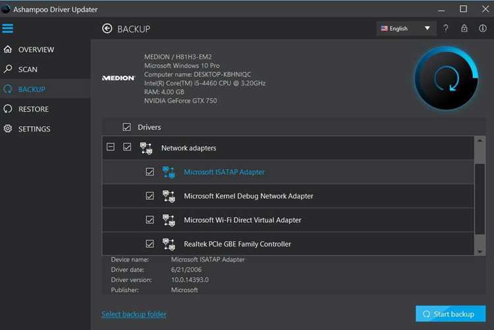
Task: Click the Select backup folder link
Action: tap(134, 314)
